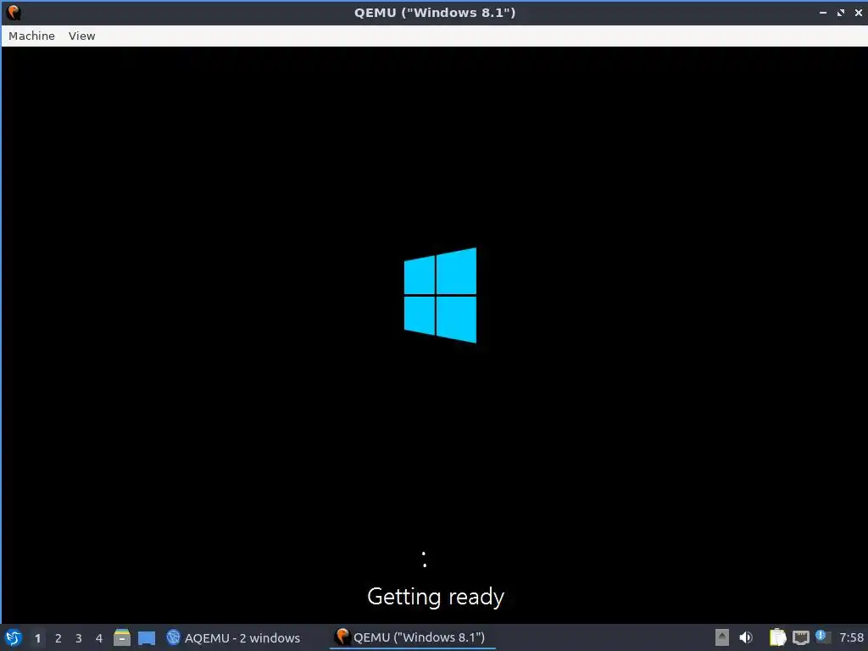Launch the file manager drawer icon
The height and width of the screenshot is (651, 868).
point(122,637)
